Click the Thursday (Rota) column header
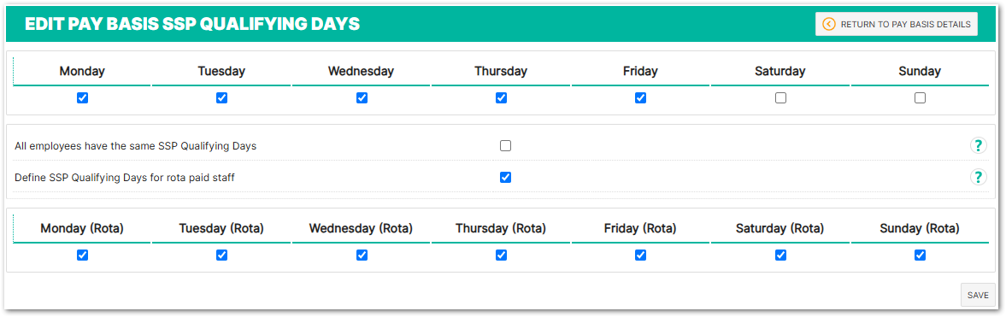 [501, 228]
